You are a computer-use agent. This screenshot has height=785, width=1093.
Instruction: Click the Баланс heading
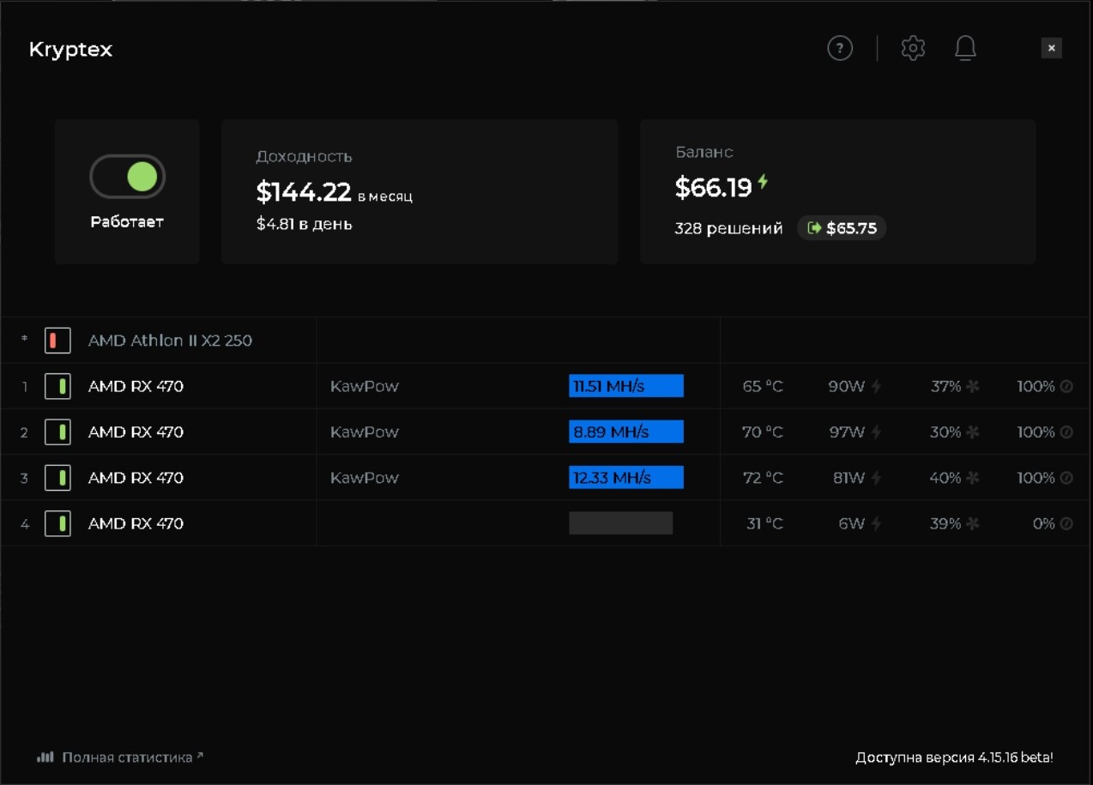(x=704, y=152)
